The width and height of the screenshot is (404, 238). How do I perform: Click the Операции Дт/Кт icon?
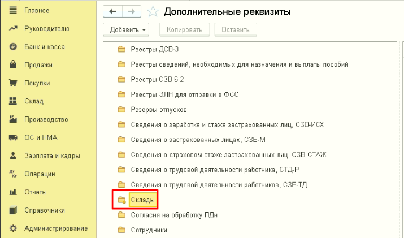(x=13, y=174)
